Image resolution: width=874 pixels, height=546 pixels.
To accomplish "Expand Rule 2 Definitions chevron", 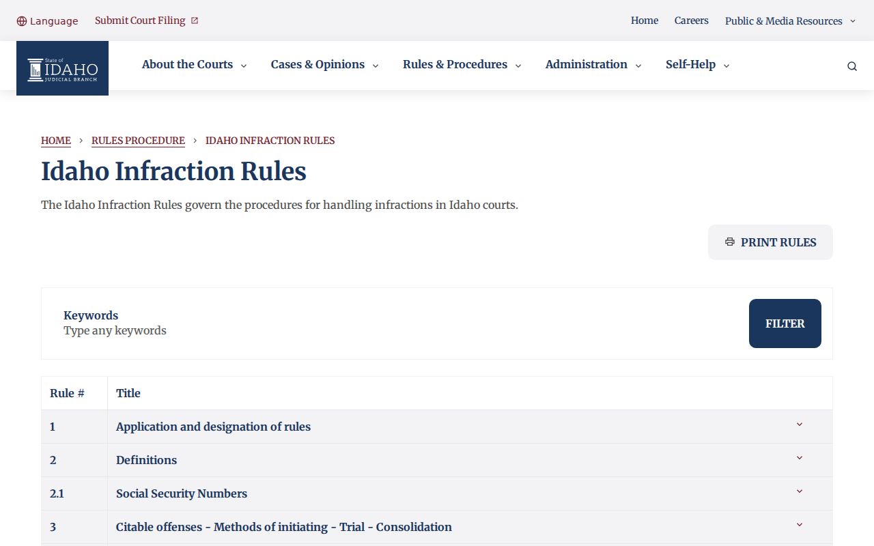I will point(800,458).
